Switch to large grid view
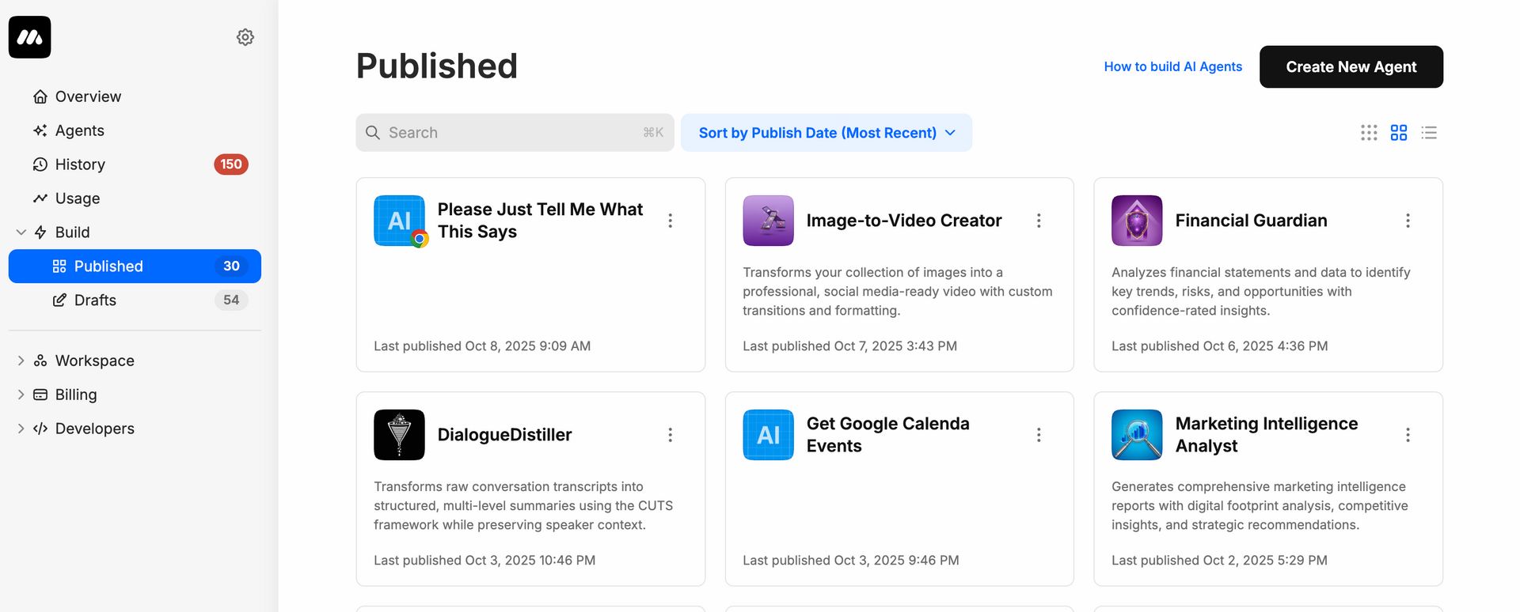The height and width of the screenshot is (612, 1520). click(x=1399, y=133)
